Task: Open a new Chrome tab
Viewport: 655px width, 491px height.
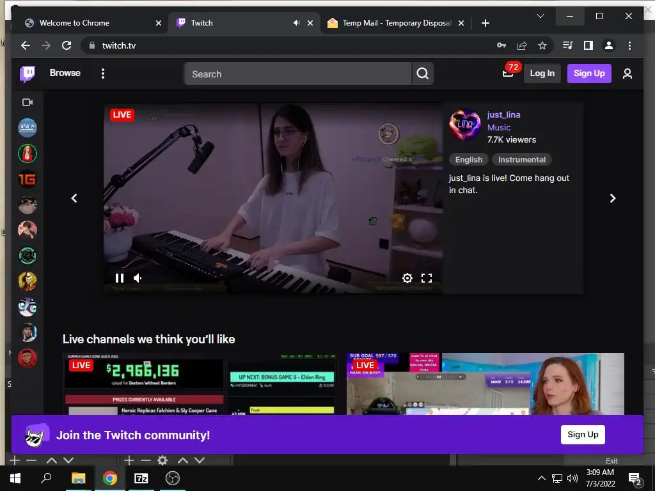Action: [x=485, y=24]
